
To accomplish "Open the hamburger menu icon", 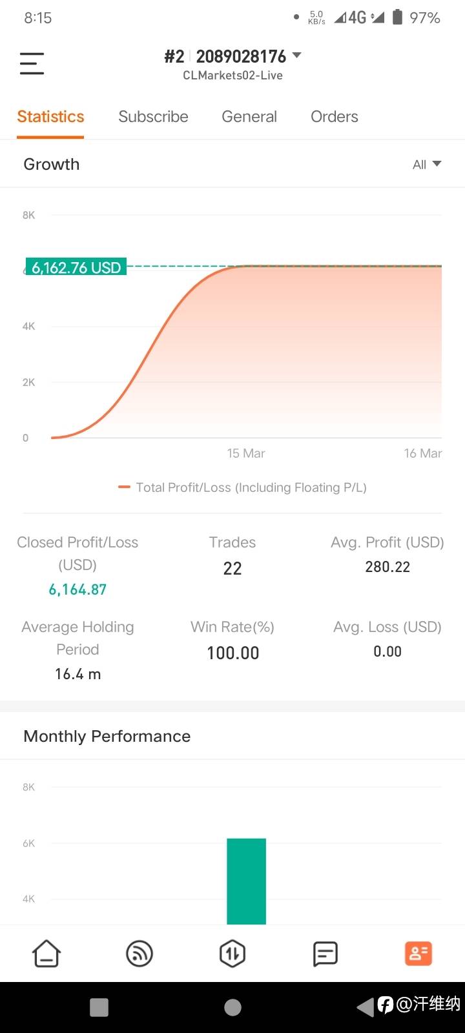I will [x=32, y=63].
